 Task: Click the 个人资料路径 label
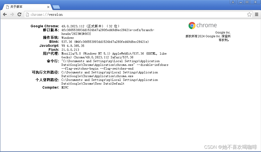tap(47, 80)
